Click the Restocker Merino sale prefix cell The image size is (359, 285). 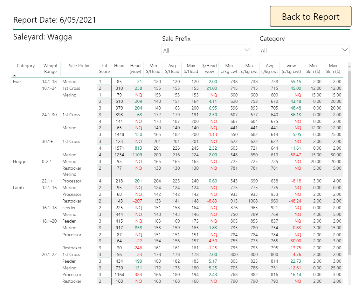(x=72, y=171)
